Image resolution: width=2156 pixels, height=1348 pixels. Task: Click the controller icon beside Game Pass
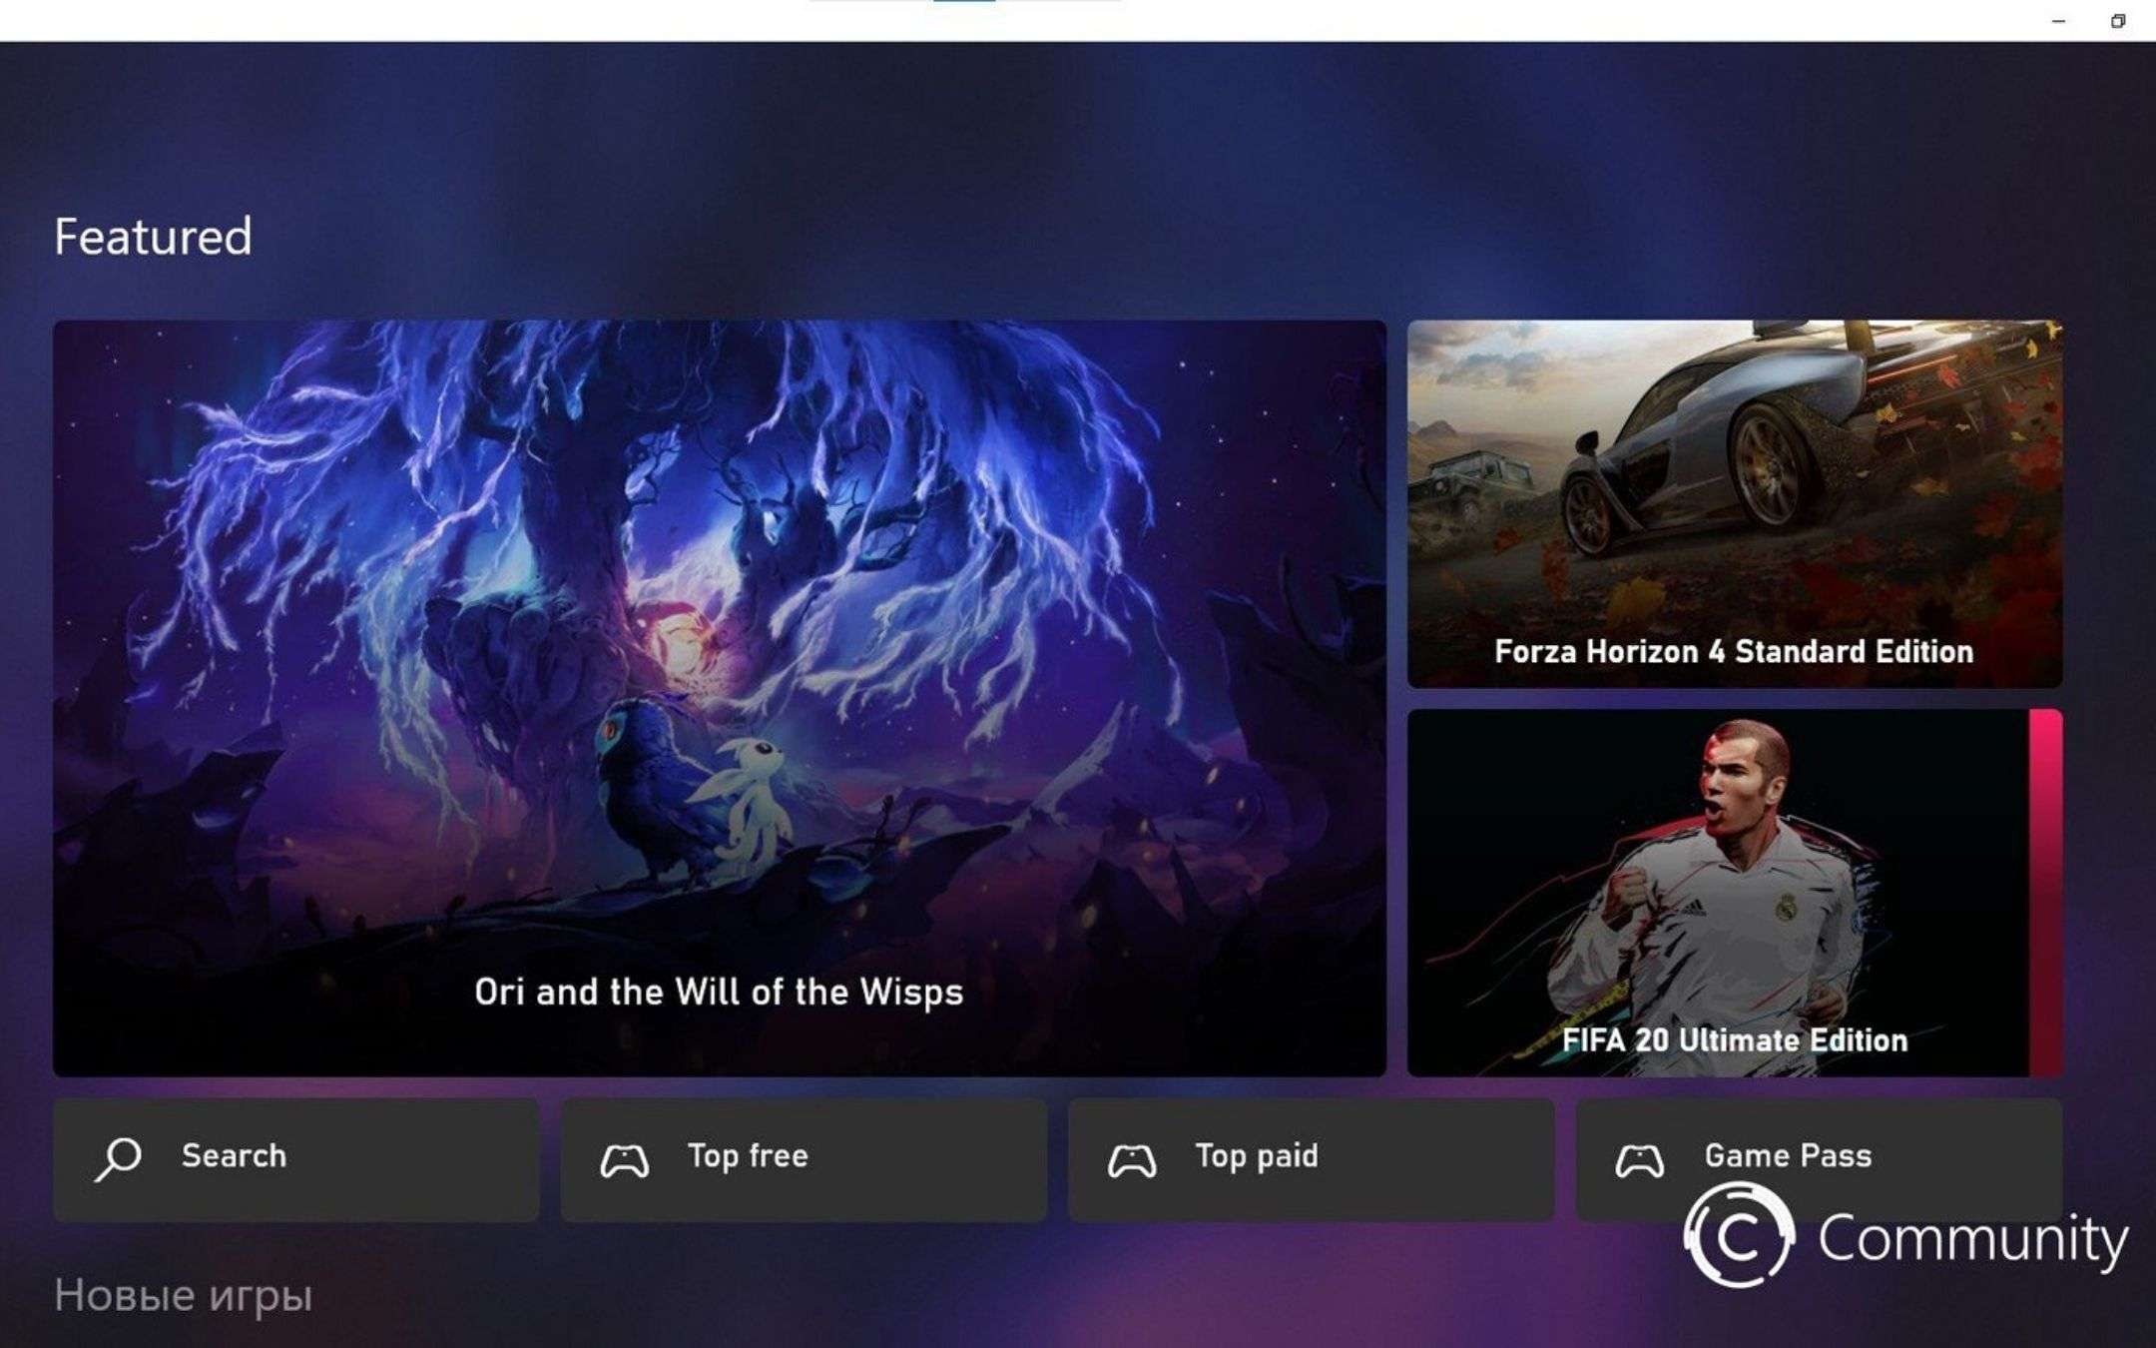pos(1640,1161)
